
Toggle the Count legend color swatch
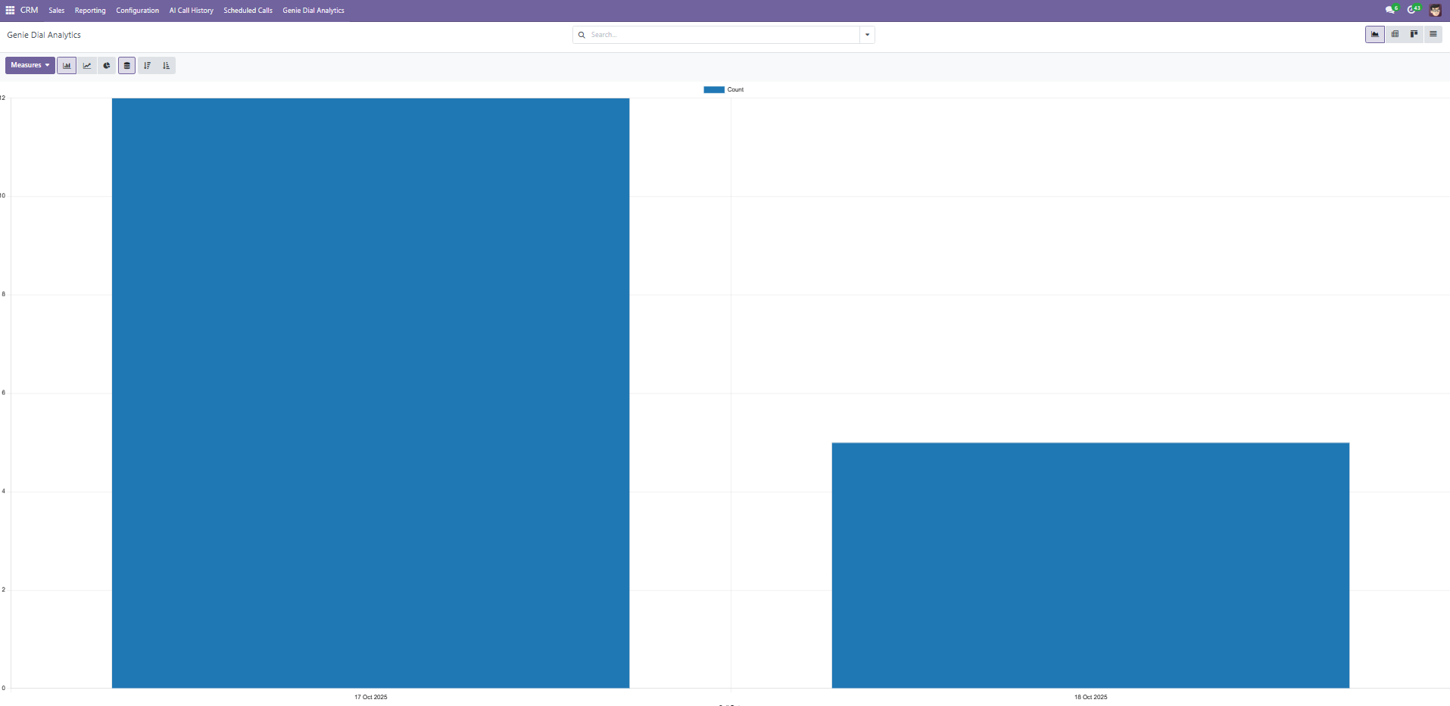coord(714,89)
